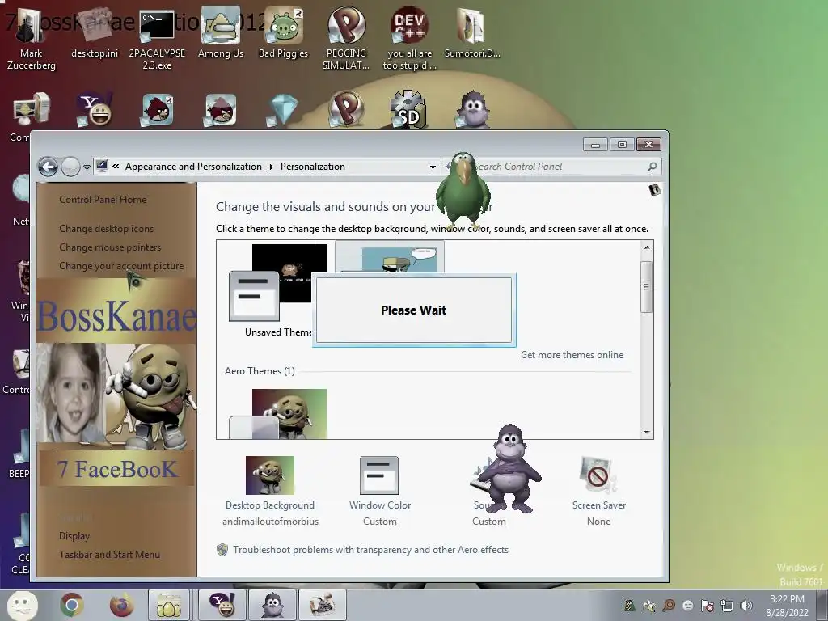Open the Display link in sidebar
This screenshot has width=828, height=621.
point(74,536)
